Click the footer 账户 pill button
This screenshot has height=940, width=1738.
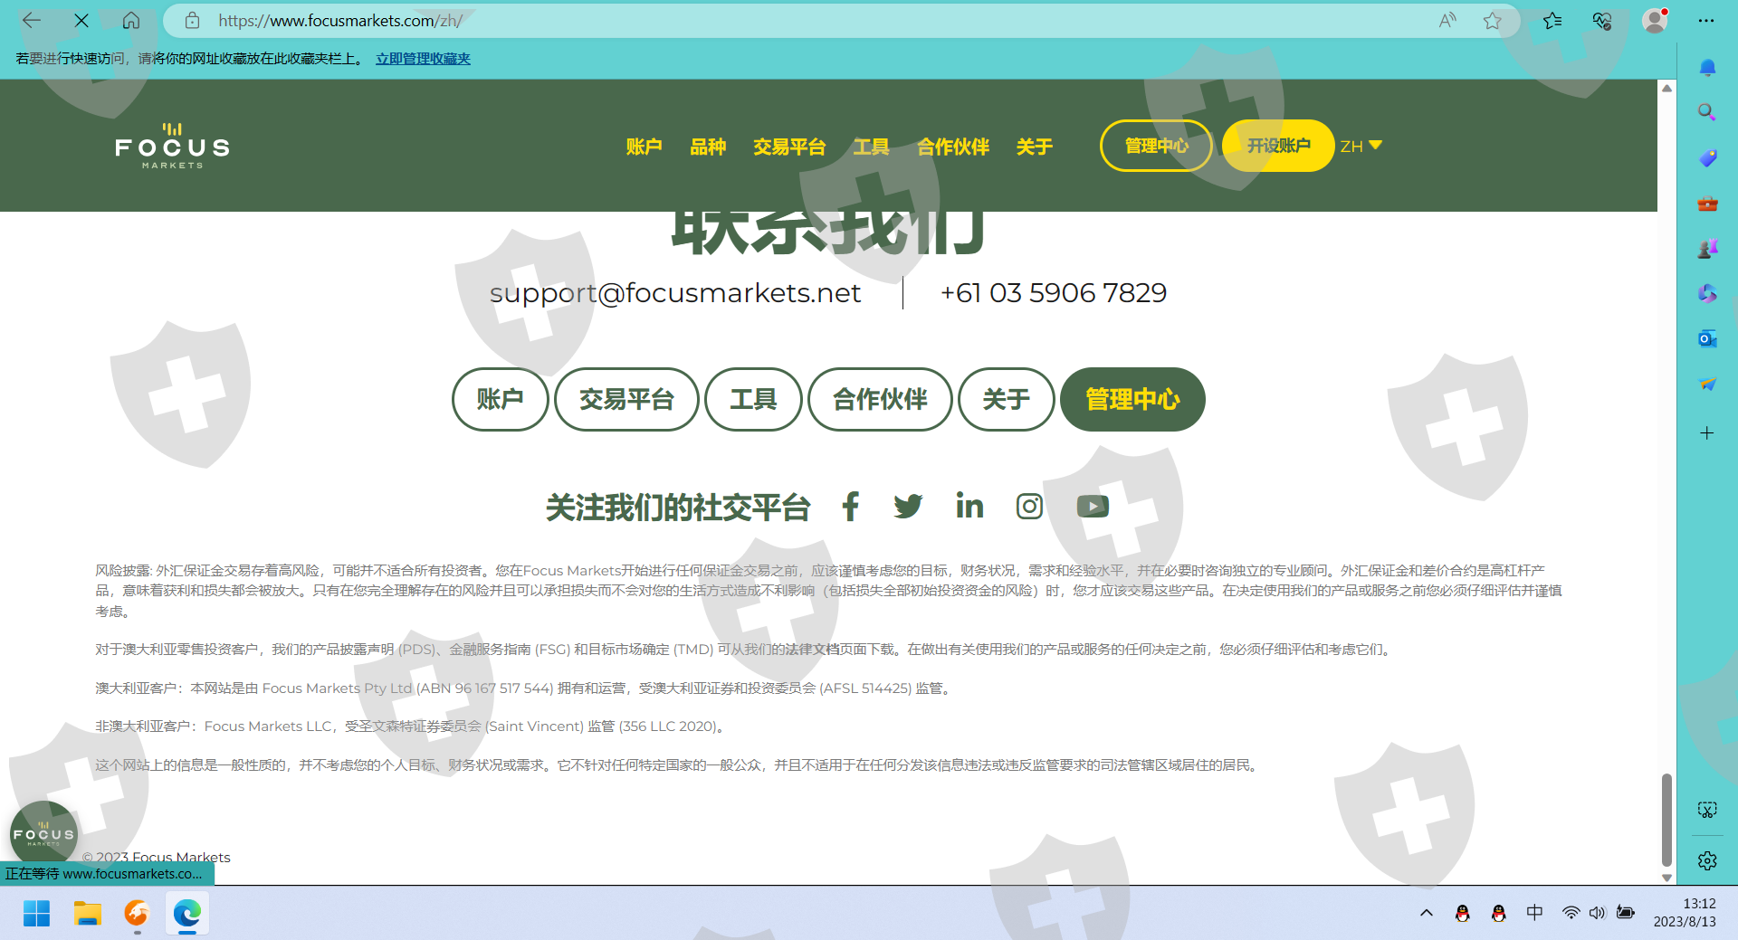tap(501, 399)
